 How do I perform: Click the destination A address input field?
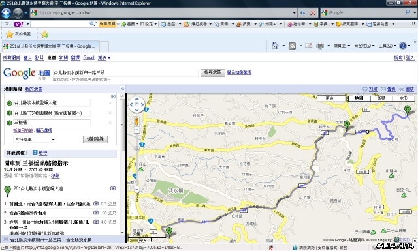pos(52,103)
